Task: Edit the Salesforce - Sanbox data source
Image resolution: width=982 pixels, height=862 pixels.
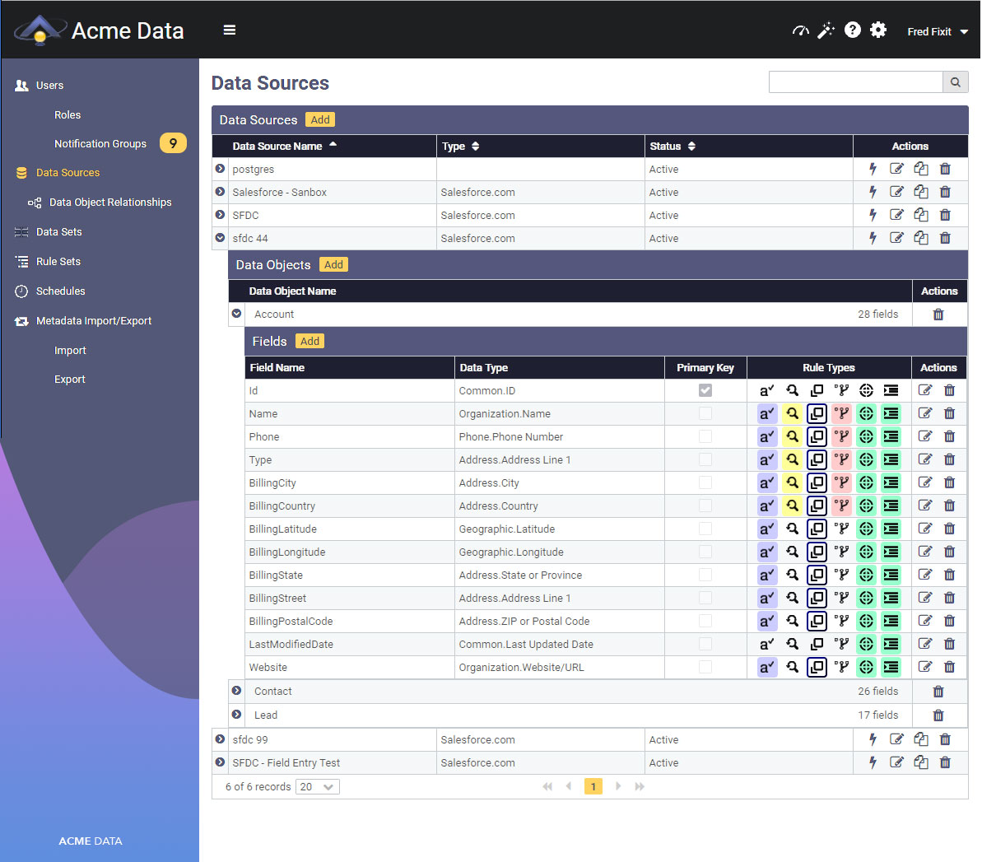Action: pyautogui.click(x=897, y=193)
